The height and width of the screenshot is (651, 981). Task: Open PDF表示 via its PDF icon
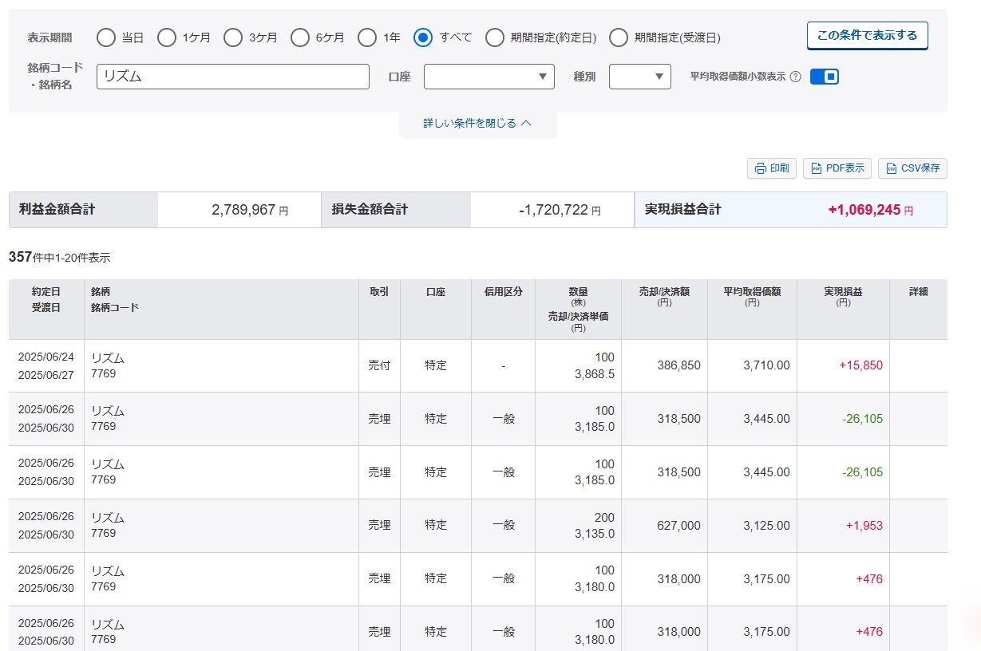(x=817, y=168)
